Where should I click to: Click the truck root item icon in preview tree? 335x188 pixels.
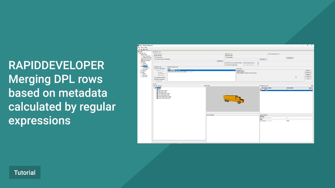pos(156,88)
